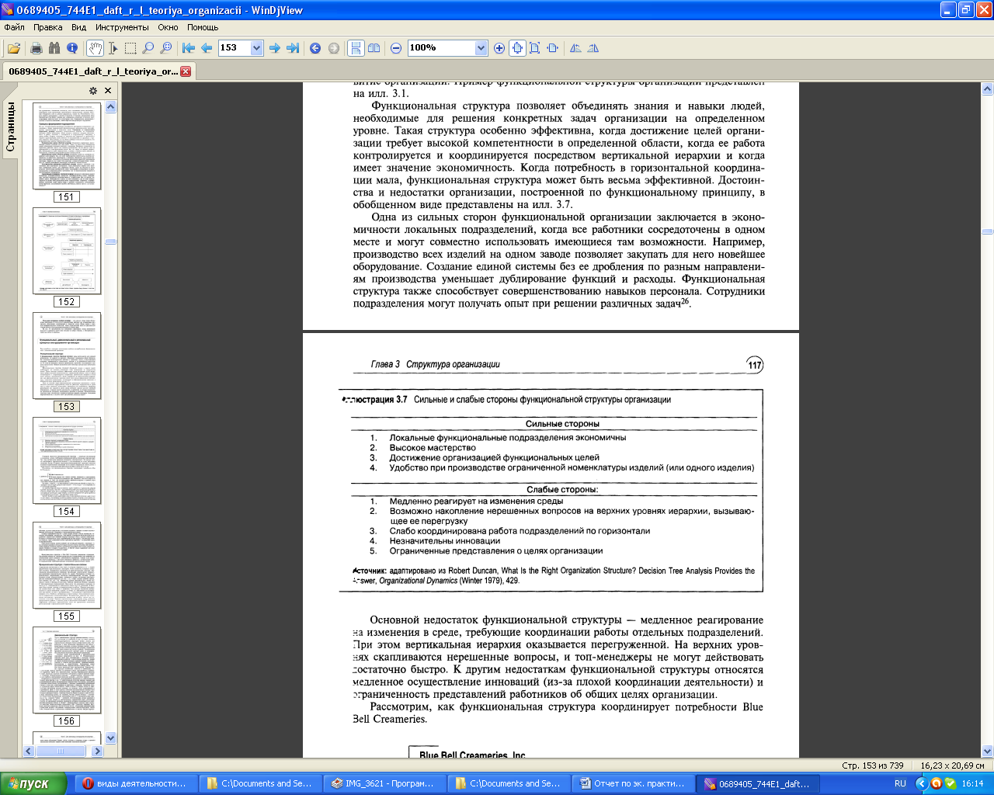Click the Print document icon
The height and width of the screenshot is (795, 994).
[x=36, y=48]
